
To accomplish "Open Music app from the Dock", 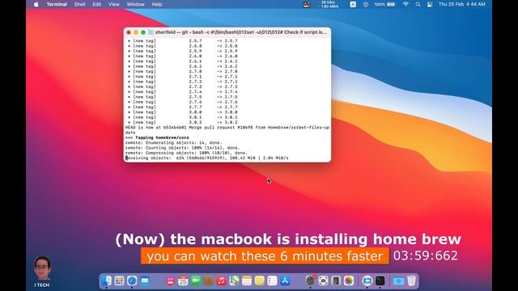I will click(x=221, y=280).
